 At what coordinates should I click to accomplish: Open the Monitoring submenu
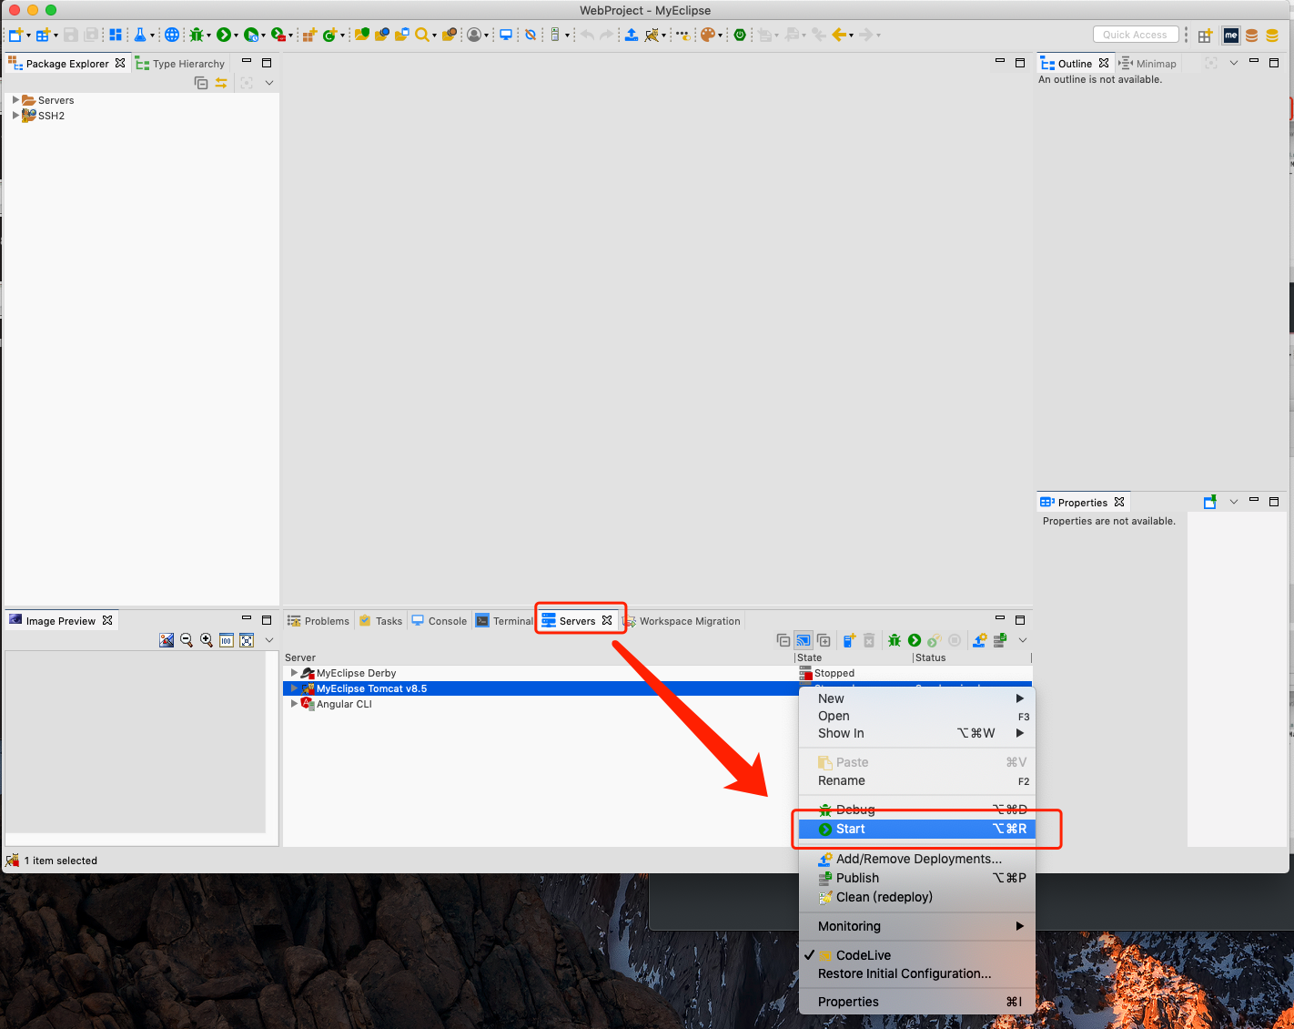[x=917, y=926]
